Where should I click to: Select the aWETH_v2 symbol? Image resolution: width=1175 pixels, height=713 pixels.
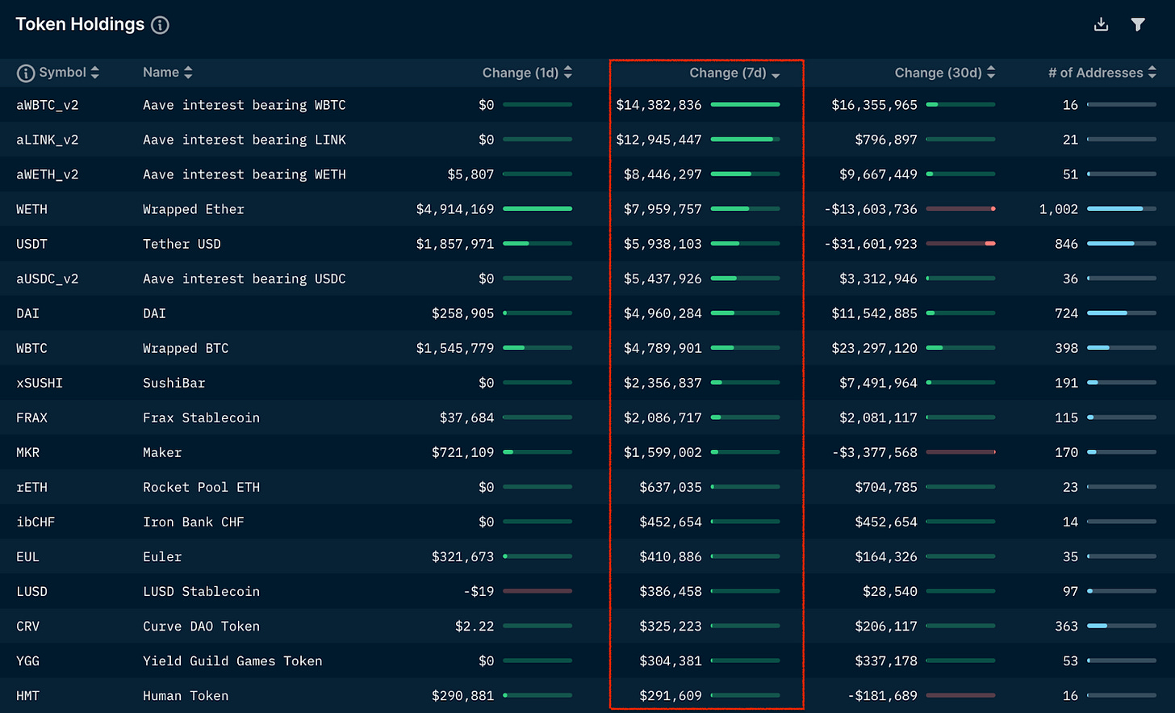[x=48, y=174]
